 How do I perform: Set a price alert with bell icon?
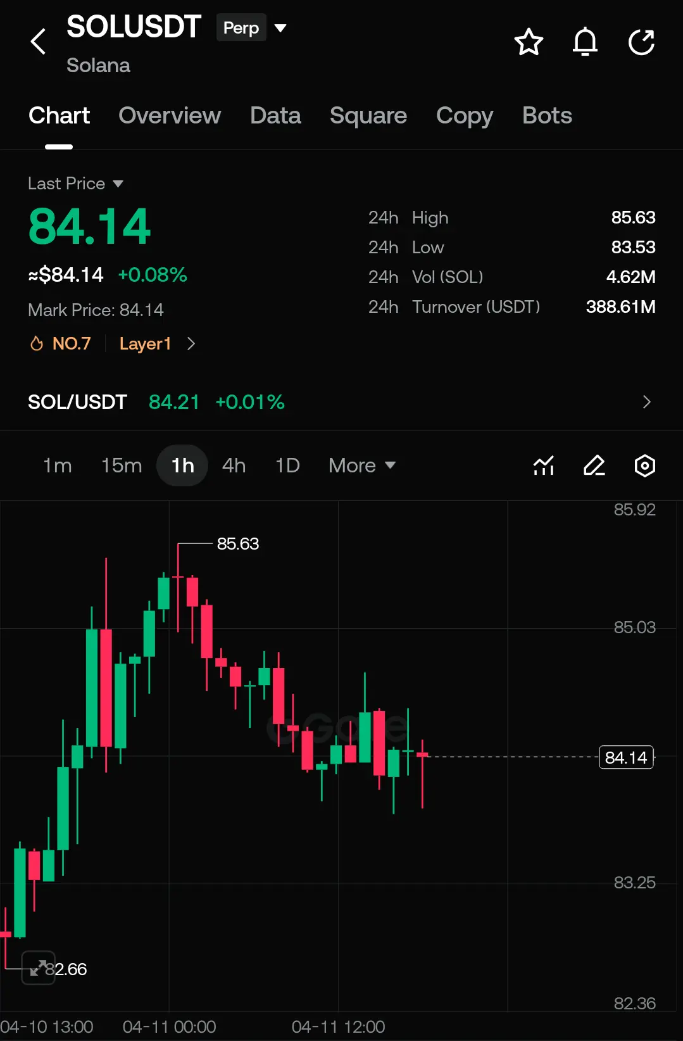(585, 42)
